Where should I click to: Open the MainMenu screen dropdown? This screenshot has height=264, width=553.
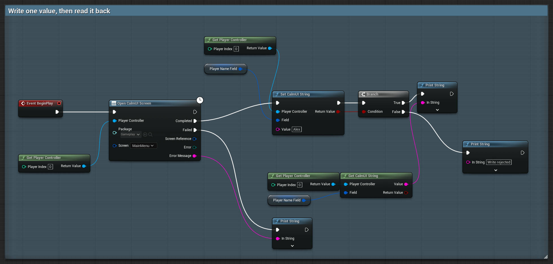[143, 146]
